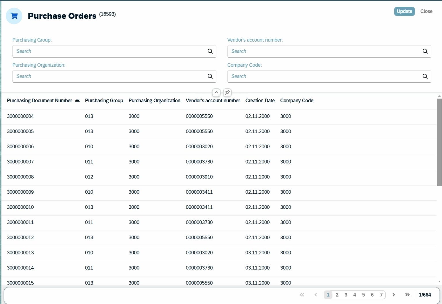This screenshot has width=442, height=304.
Task: Open the Creation Date column header
Action: [x=260, y=101]
